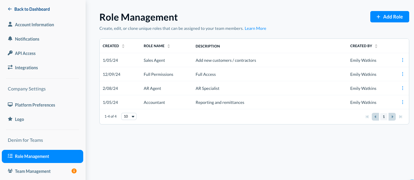
Task: Jump to the last page of roles
Action: tap(401, 117)
